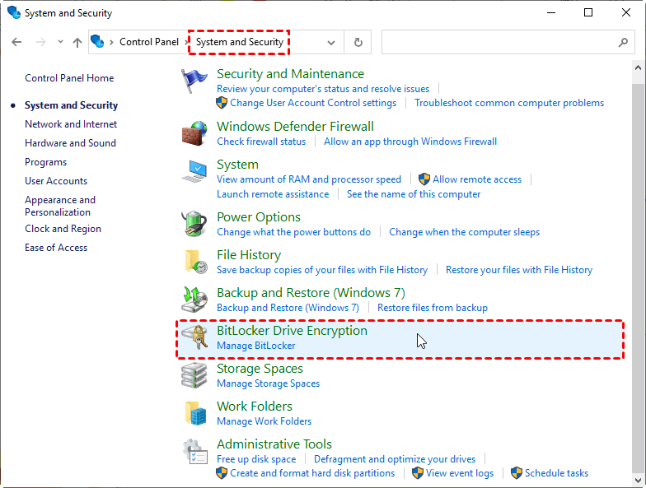The image size is (646, 488).
Task: Click Allow remote access
Action: 477,179
